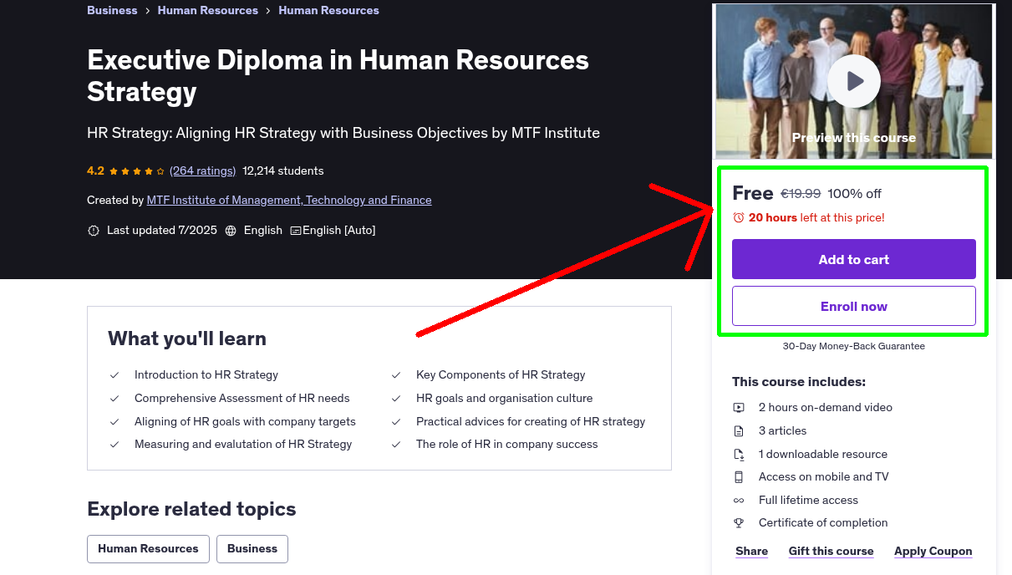1012x575 pixels.
Task: Click the infinity lifetime access icon
Action: click(739, 501)
